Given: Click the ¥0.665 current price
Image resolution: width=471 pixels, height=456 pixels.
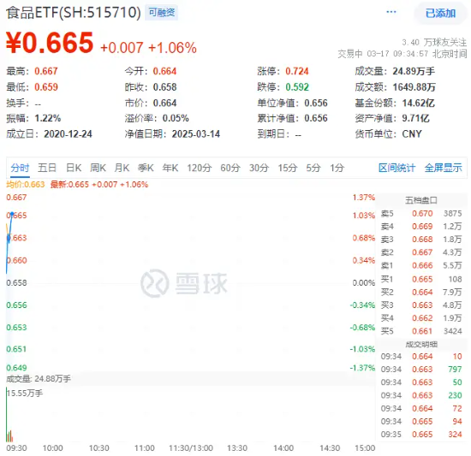Looking at the screenshot, I should click(x=50, y=43).
